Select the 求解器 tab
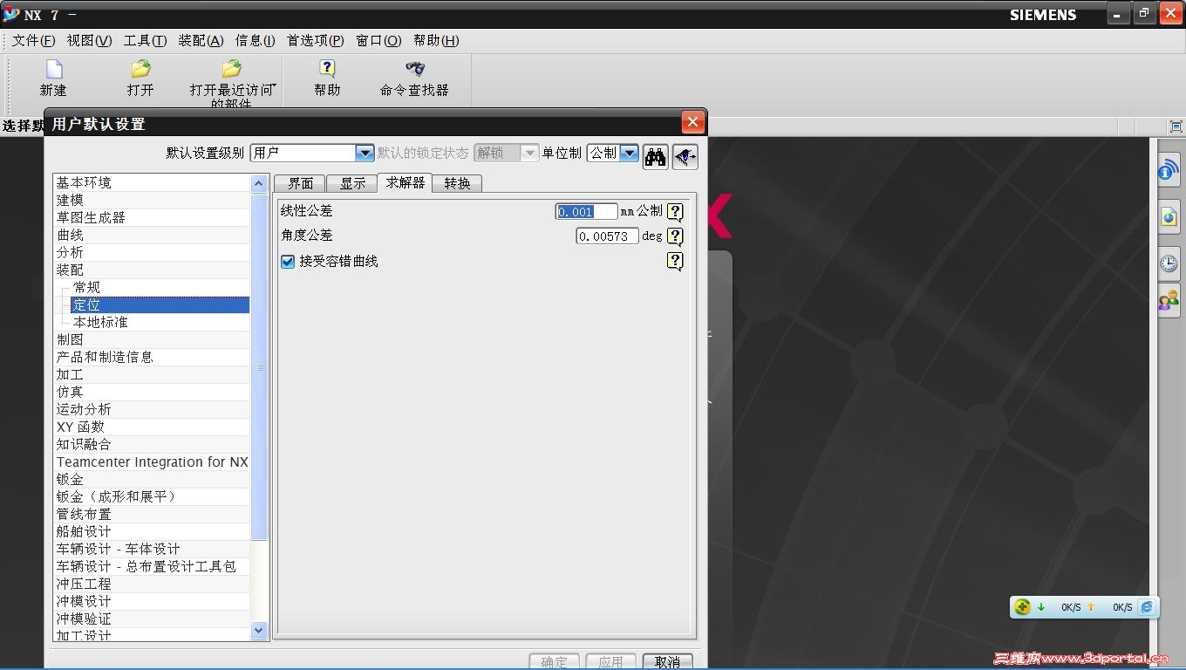This screenshot has width=1186, height=670. pyautogui.click(x=406, y=182)
